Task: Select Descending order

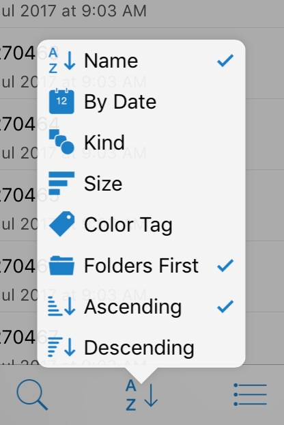Action: tap(141, 348)
